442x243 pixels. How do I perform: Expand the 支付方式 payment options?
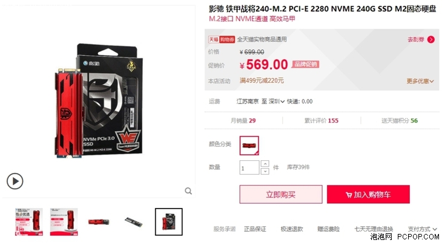point(422,229)
